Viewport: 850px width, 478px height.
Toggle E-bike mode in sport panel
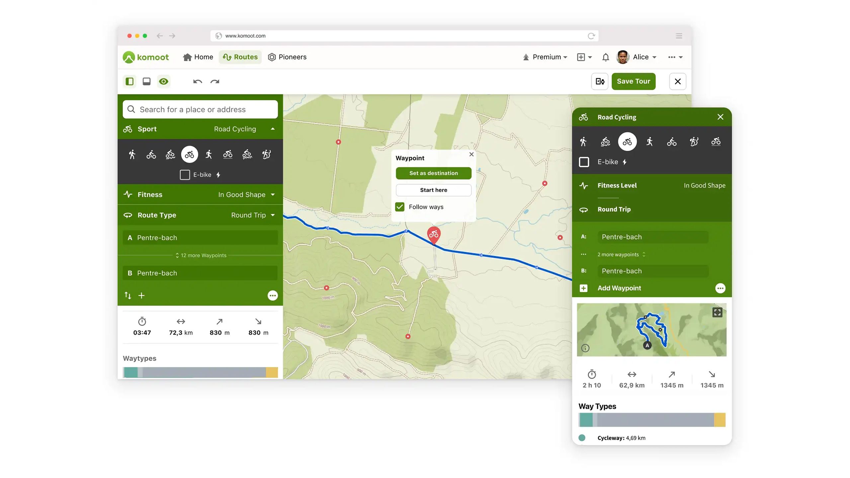coord(185,174)
